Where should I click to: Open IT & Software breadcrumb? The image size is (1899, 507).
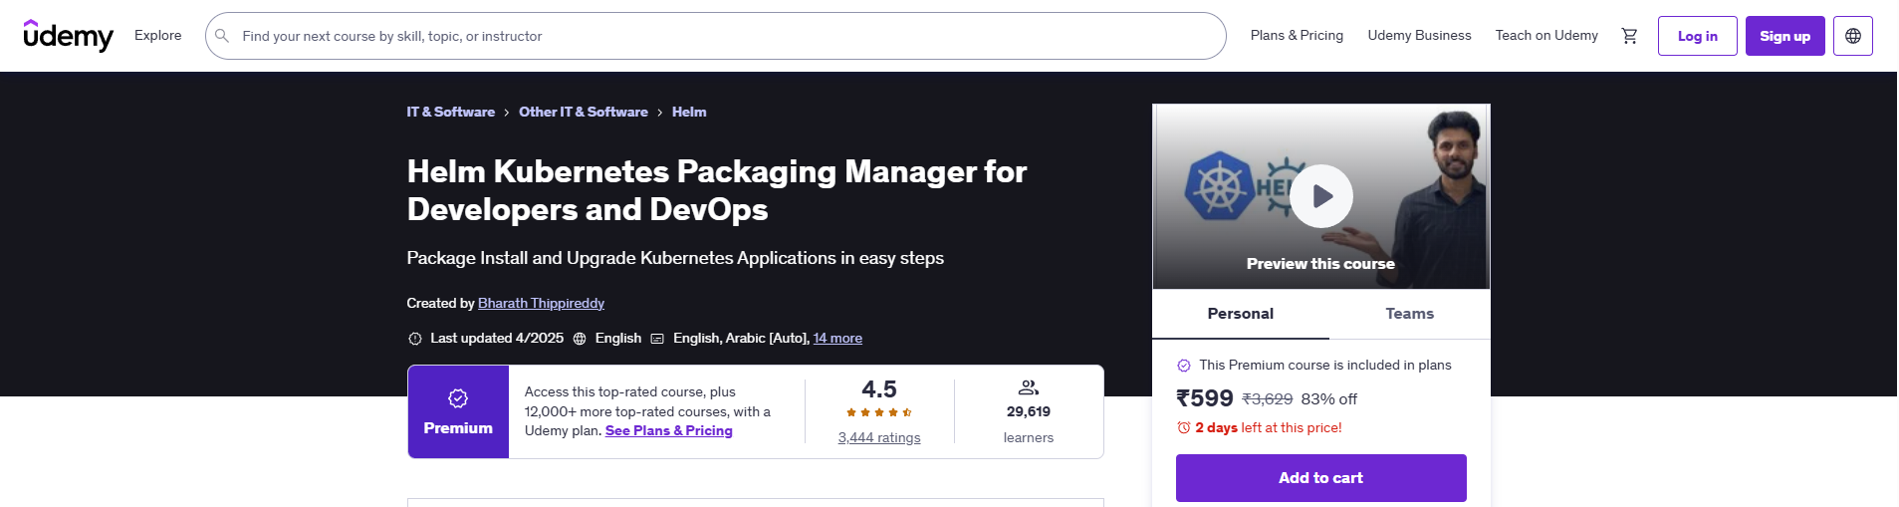pos(451,112)
